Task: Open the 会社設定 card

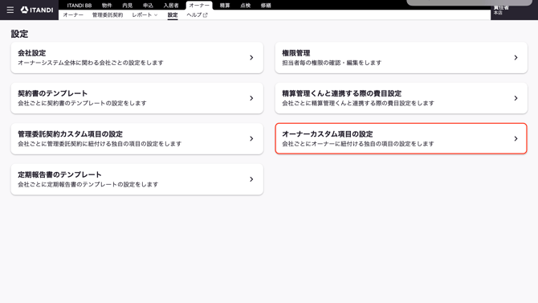Action: [x=137, y=58]
